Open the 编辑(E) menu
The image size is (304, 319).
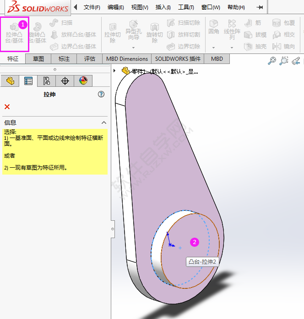[115, 7]
